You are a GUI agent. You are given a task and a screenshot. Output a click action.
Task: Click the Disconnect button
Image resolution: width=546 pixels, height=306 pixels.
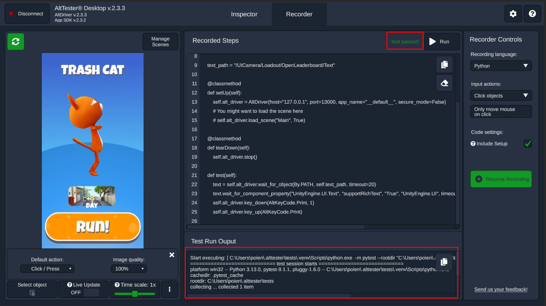tap(27, 14)
